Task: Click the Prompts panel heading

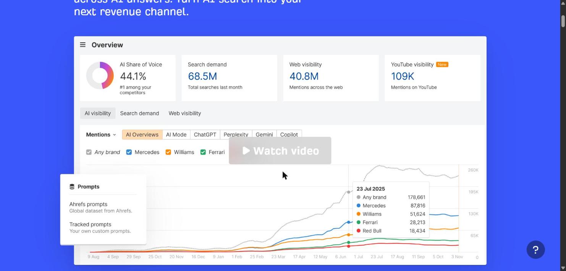Action: (89, 187)
